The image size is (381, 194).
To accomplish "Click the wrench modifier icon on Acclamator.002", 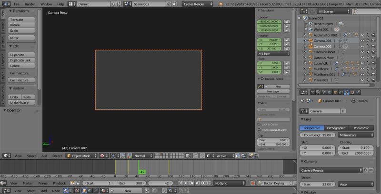I will pos(345,35).
